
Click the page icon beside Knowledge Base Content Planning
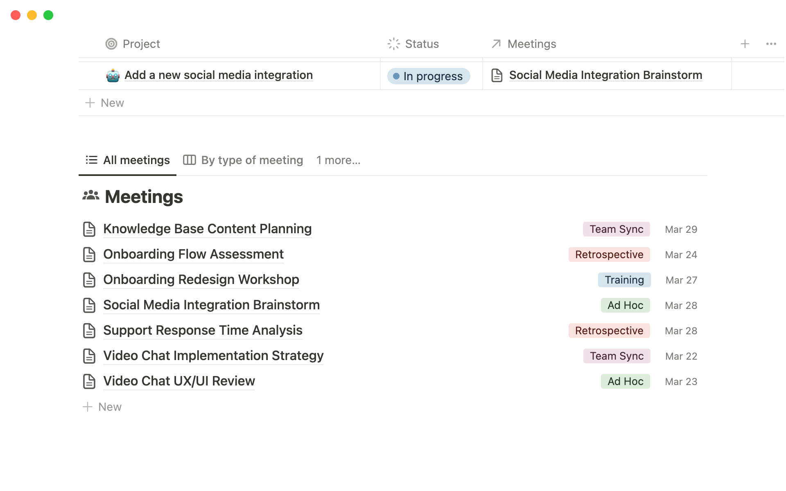point(89,229)
